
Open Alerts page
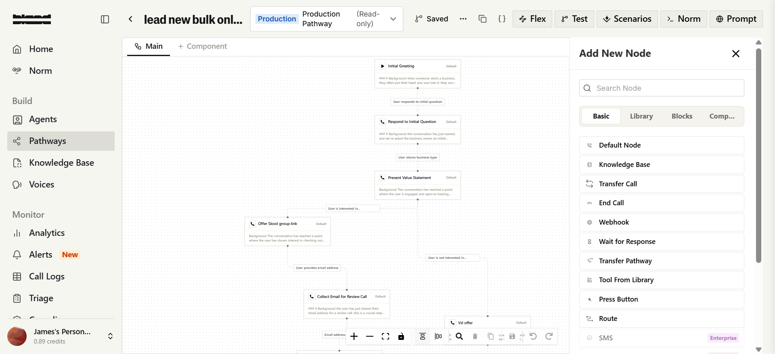pyautogui.click(x=61, y=255)
